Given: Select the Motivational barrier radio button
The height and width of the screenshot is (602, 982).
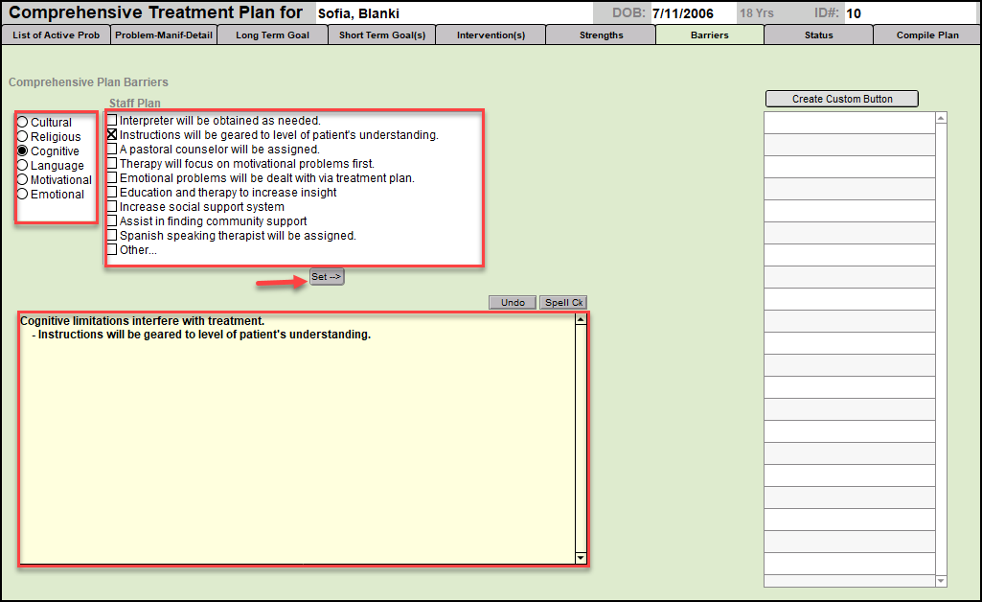Looking at the screenshot, I should point(23,180).
